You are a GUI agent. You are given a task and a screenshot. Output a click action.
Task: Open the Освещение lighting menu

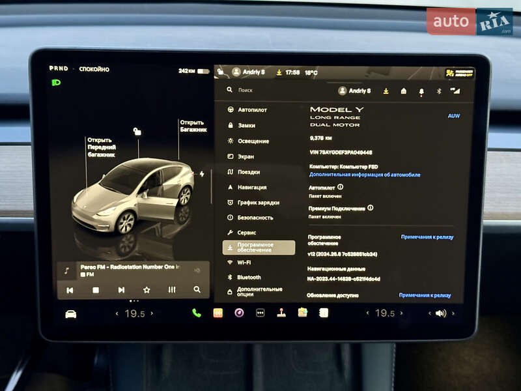248,141
